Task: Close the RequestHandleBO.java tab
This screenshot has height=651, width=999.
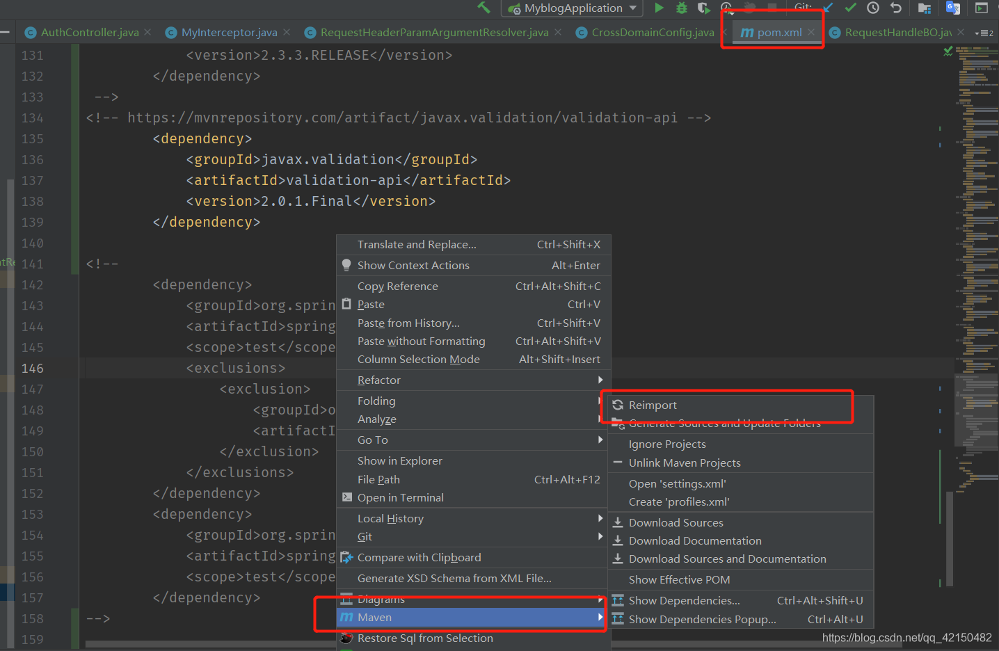Action: (x=961, y=32)
